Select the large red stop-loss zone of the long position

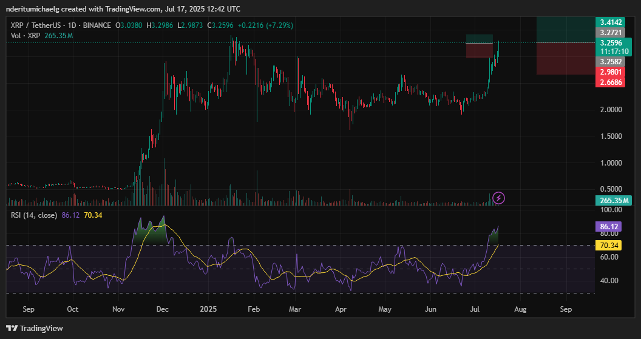tap(565, 58)
